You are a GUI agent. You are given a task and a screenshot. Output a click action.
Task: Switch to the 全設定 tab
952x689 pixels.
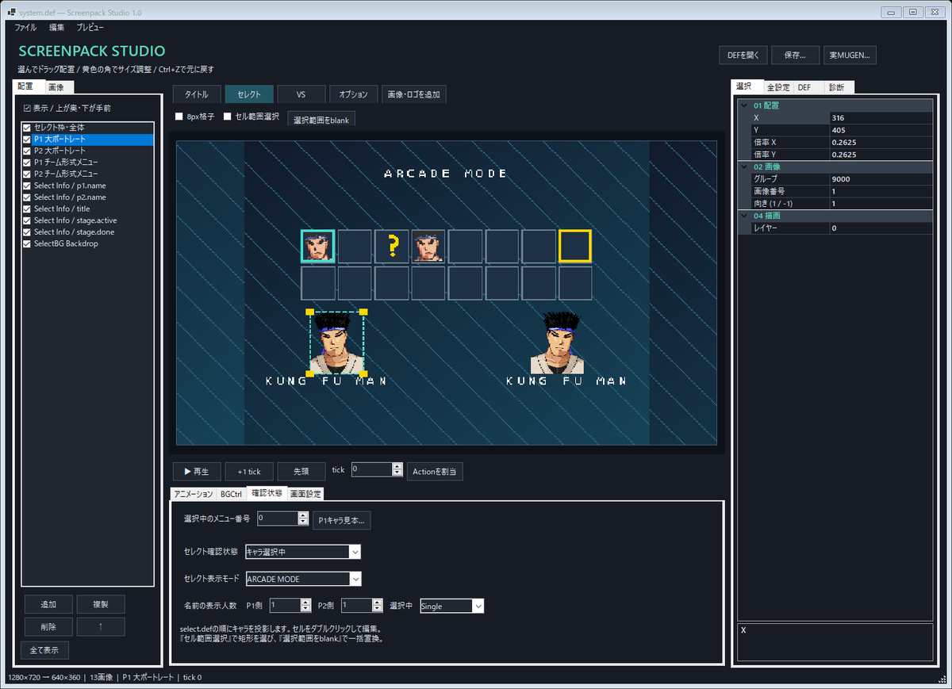click(778, 87)
